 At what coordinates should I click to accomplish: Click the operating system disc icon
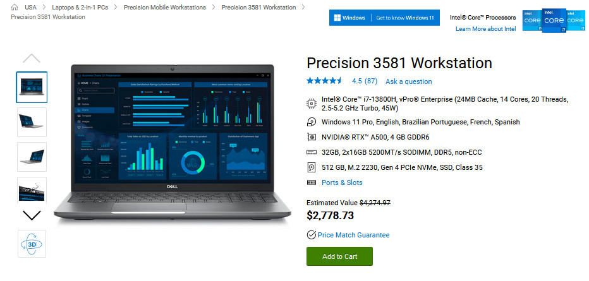click(x=311, y=122)
